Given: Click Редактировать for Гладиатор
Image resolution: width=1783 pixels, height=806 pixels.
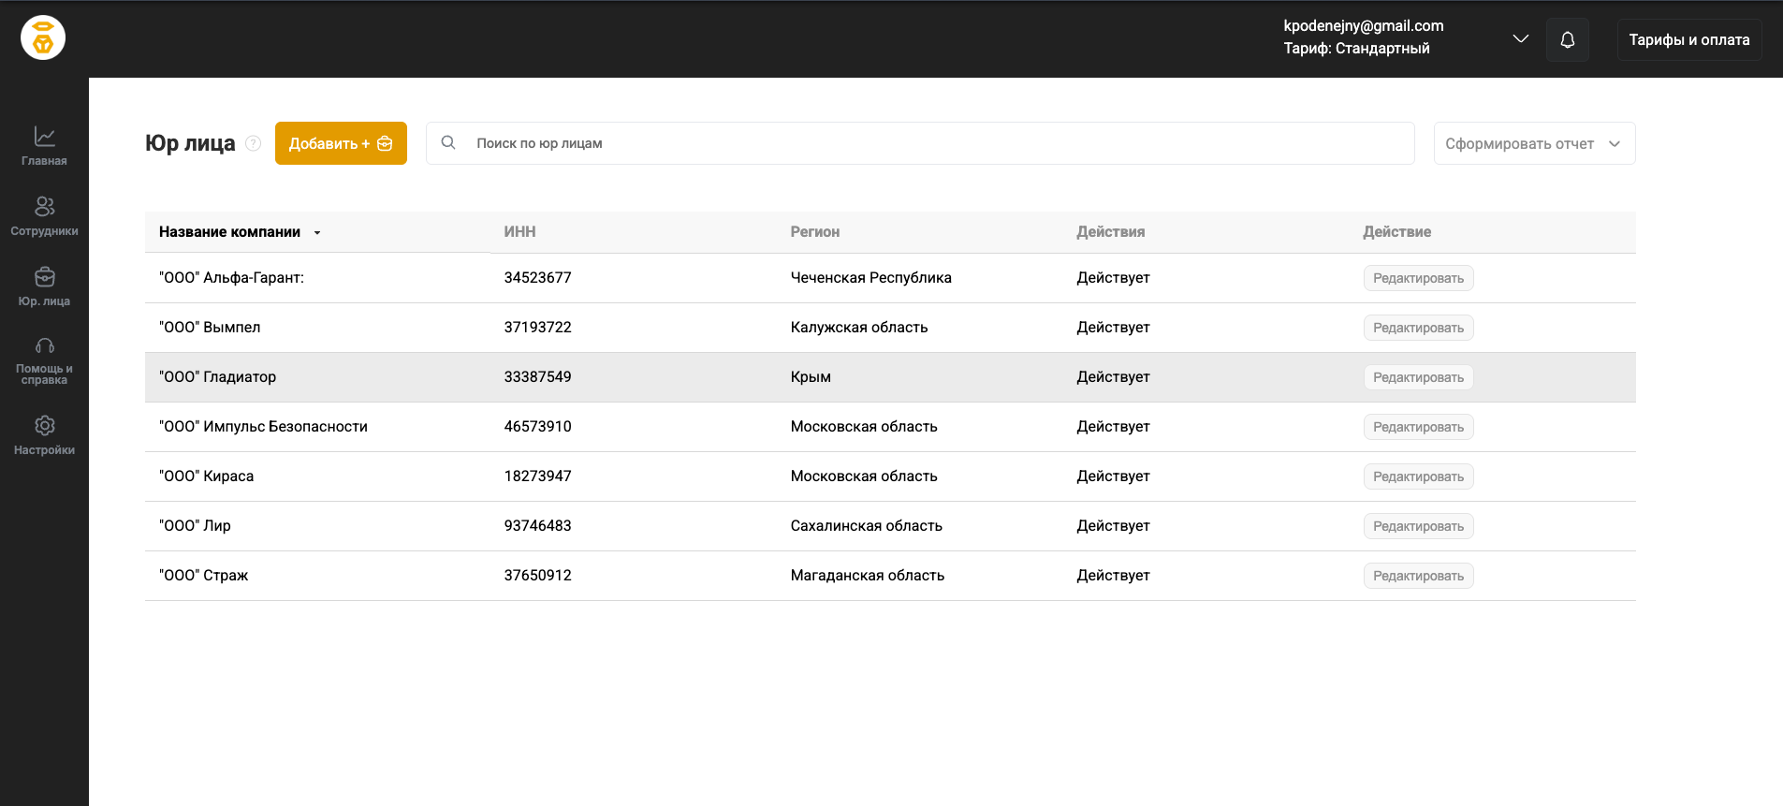Looking at the screenshot, I should point(1418,377).
